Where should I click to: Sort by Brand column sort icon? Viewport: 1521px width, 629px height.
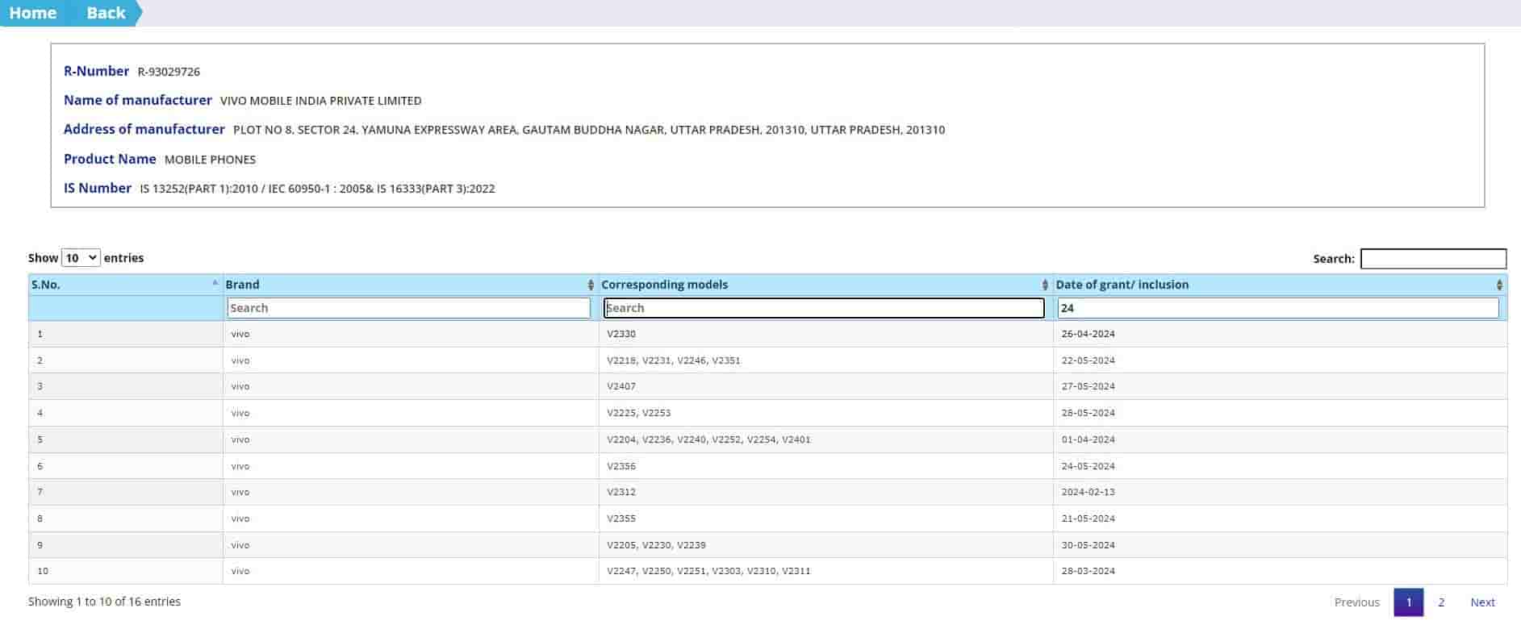click(591, 285)
